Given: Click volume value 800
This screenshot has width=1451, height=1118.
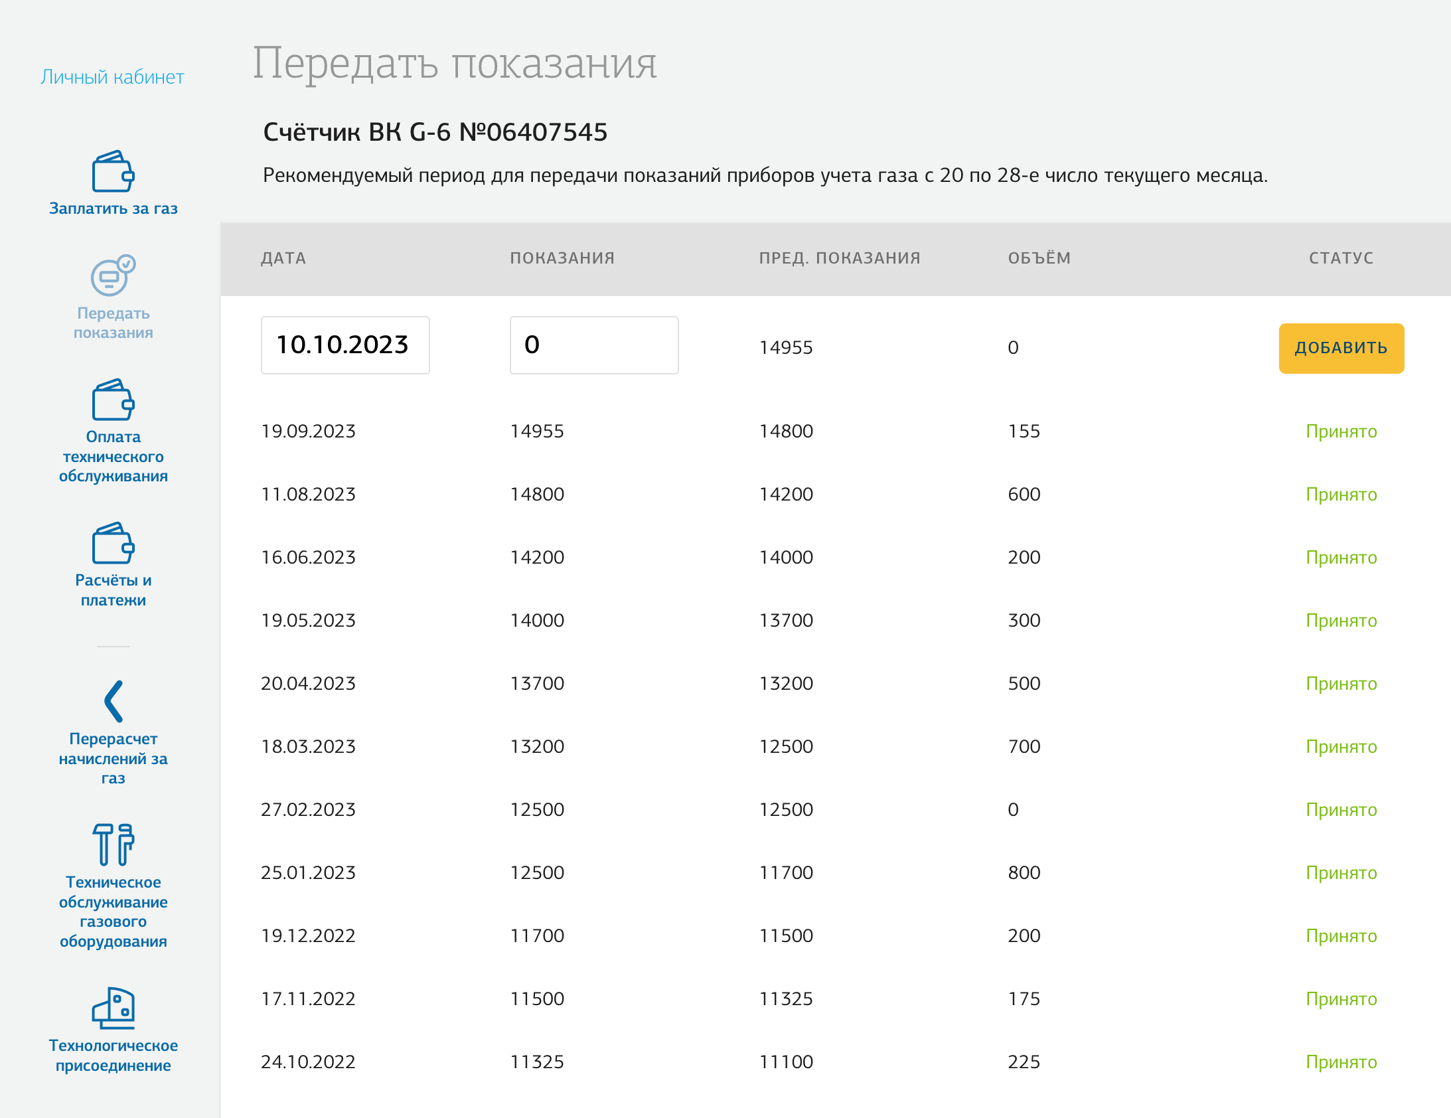Looking at the screenshot, I should click(1024, 873).
